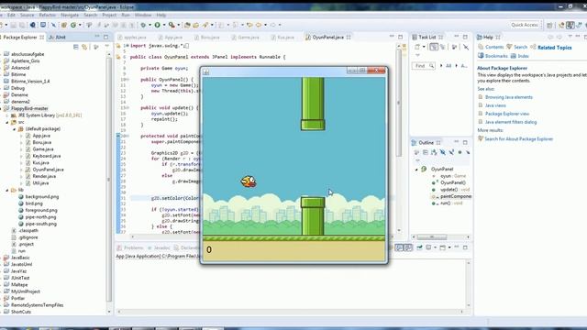Open the Window menu
Image resolution: width=587 pixels, height=330 pixels.
click(x=143, y=15)
